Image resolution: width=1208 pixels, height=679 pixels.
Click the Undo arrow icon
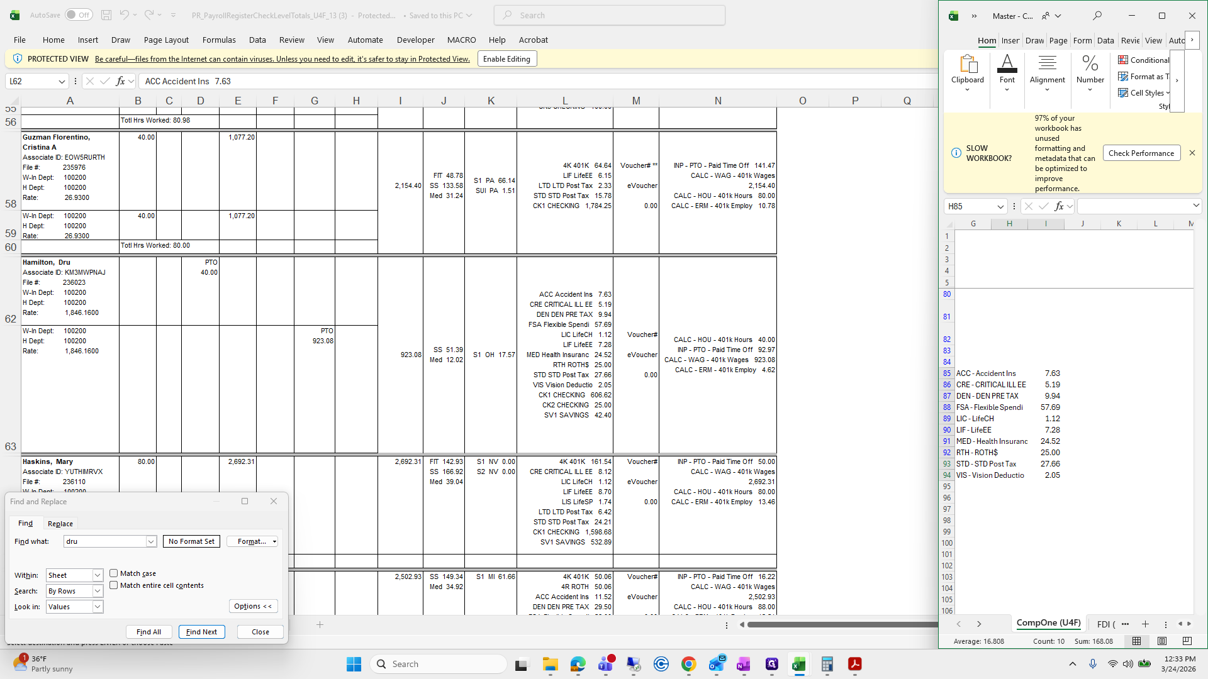click(x=124, y=15)
